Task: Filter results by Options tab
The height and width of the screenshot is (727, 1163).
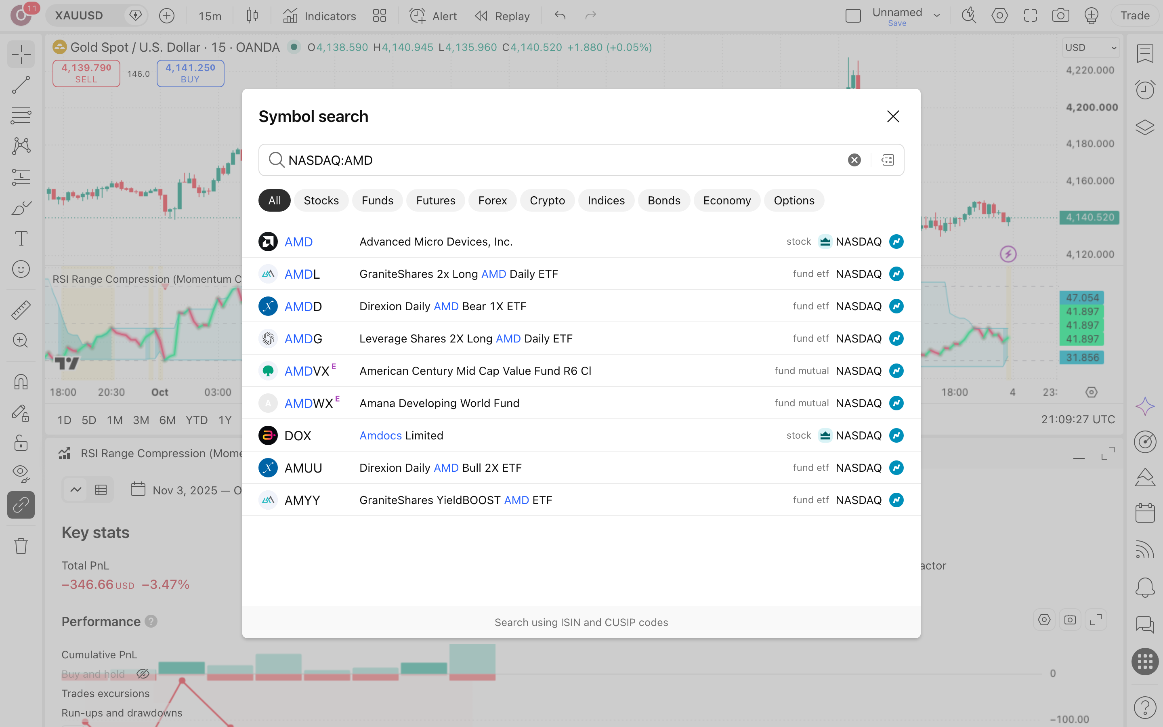Action: click(794, 200)
